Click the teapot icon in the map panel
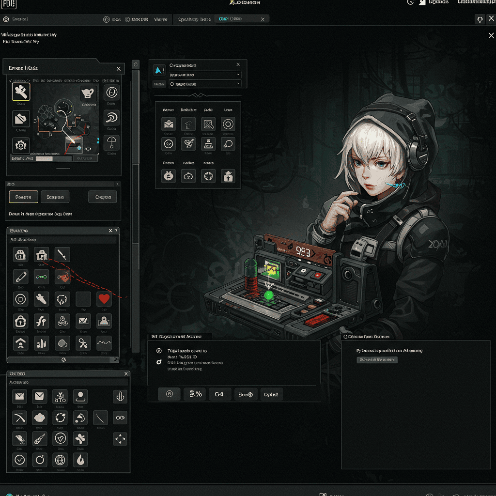 point(89,93)
